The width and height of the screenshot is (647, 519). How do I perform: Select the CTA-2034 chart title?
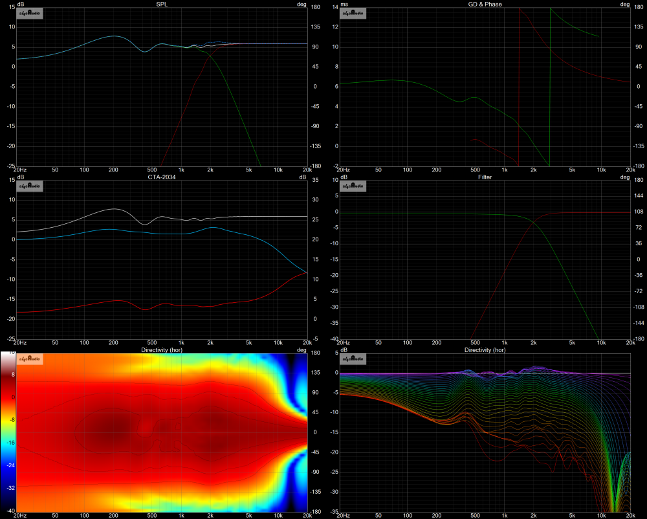tap(162, 176)
